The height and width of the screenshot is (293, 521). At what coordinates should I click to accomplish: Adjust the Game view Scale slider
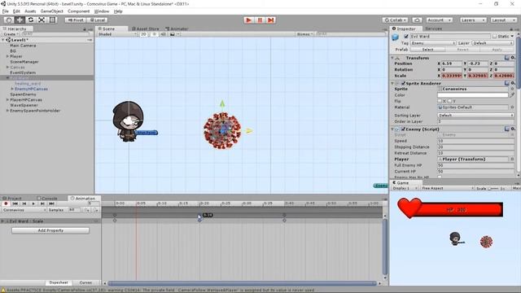[493, 188]
